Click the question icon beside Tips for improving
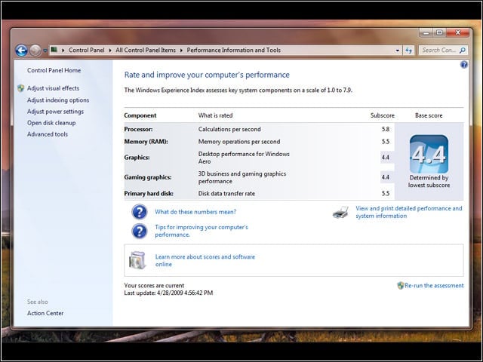483x362 pixels. click(139, 231)
